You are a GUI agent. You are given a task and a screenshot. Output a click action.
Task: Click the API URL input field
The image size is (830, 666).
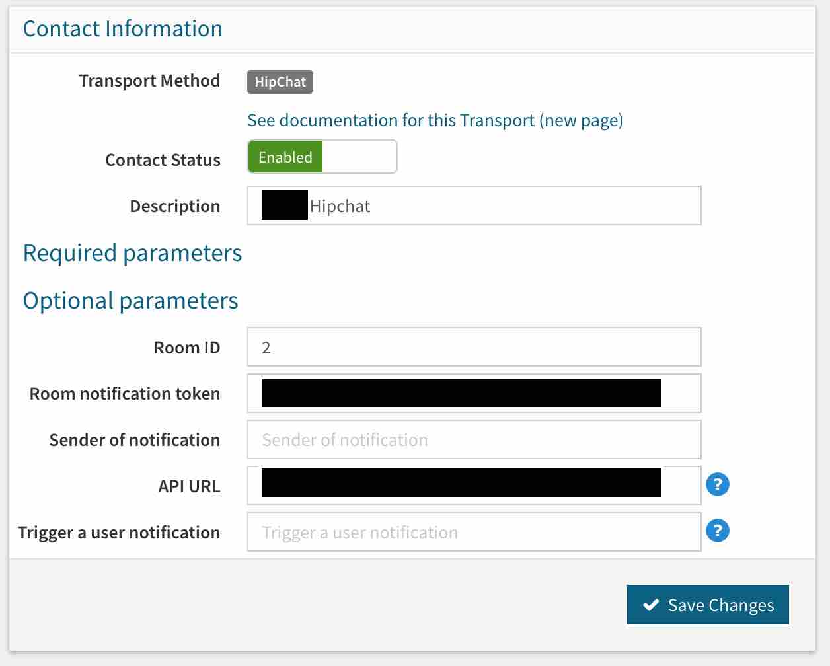[x=474, y=486]
